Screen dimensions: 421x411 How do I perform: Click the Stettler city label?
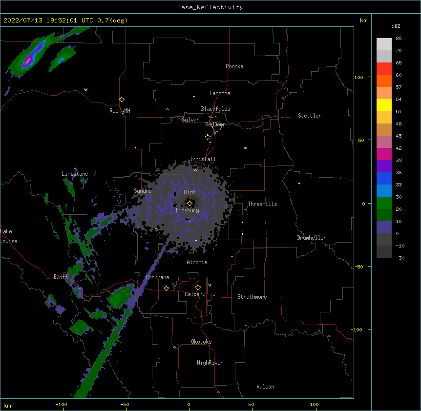coord(310,116)
